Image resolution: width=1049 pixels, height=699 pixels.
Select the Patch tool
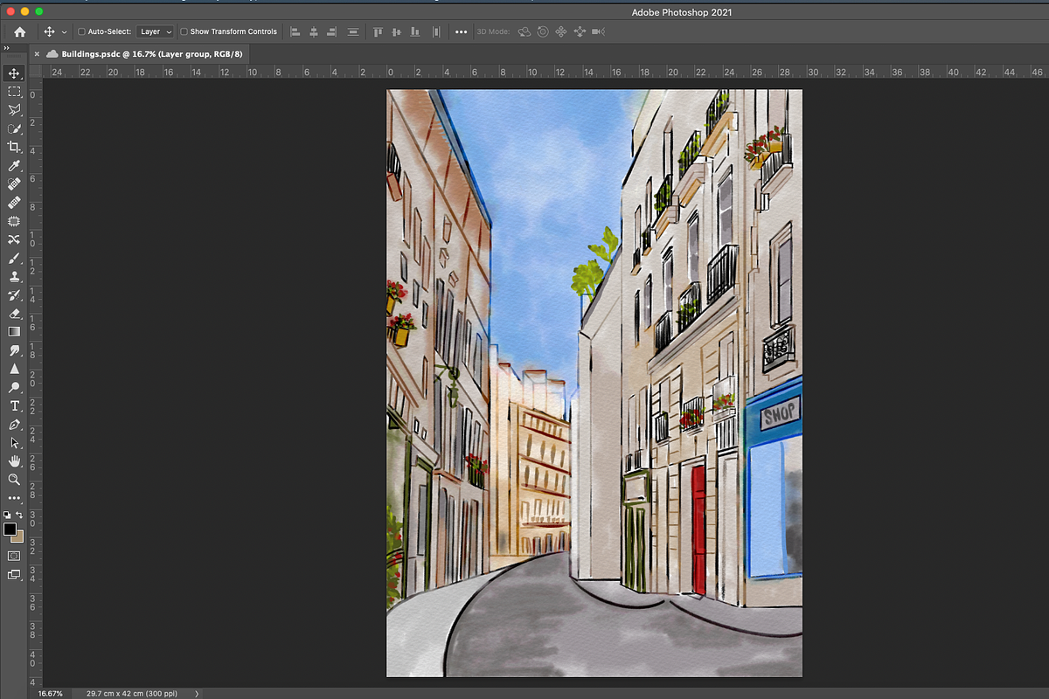14,221
